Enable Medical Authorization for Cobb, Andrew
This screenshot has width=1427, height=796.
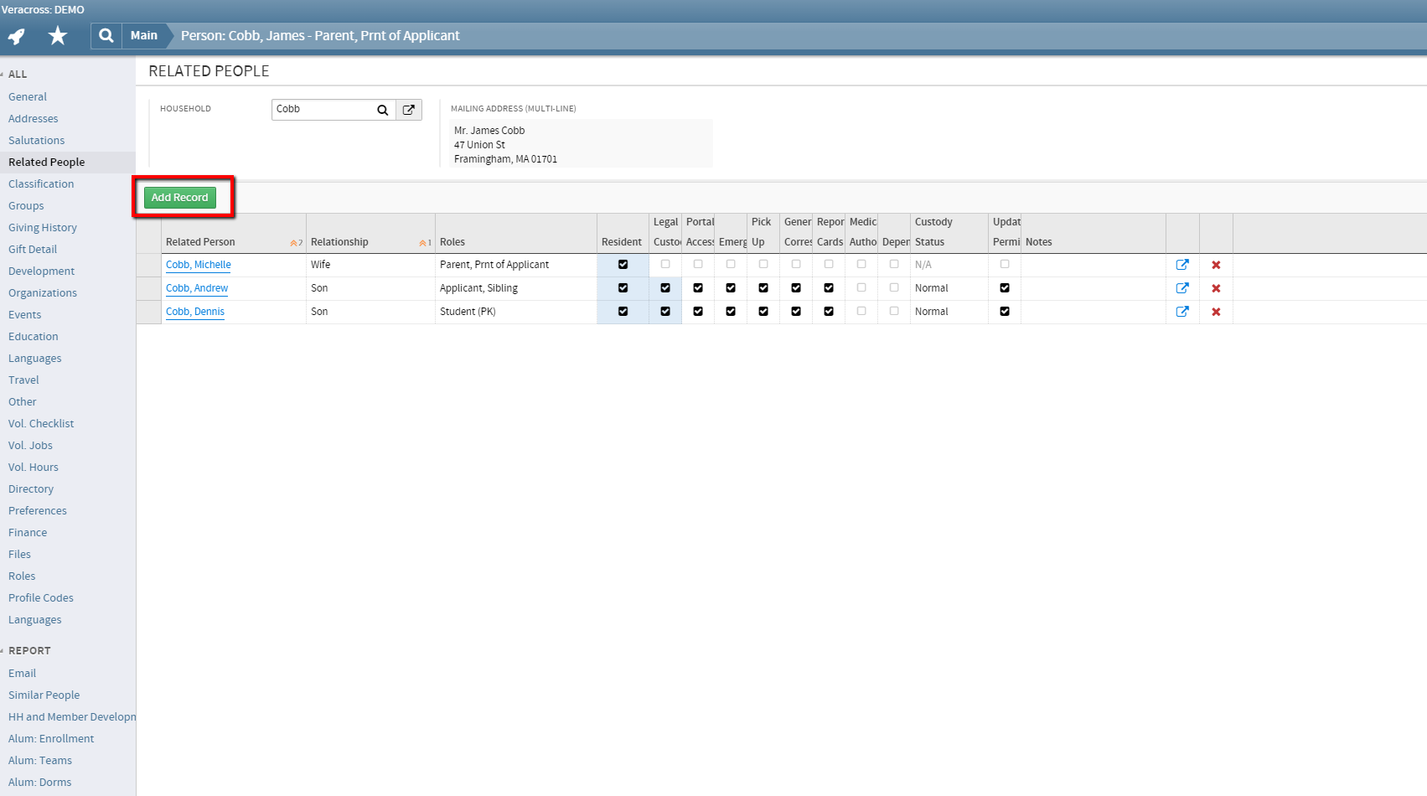click(x=861, y=287)
